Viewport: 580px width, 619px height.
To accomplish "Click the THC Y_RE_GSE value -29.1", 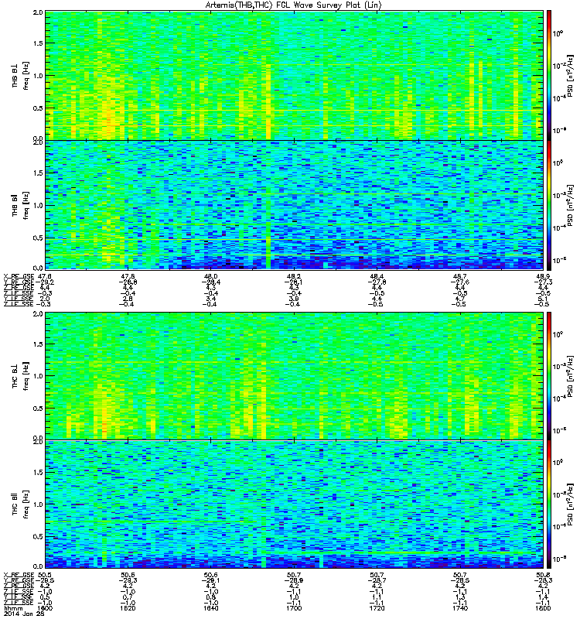I will coord(210,580).
